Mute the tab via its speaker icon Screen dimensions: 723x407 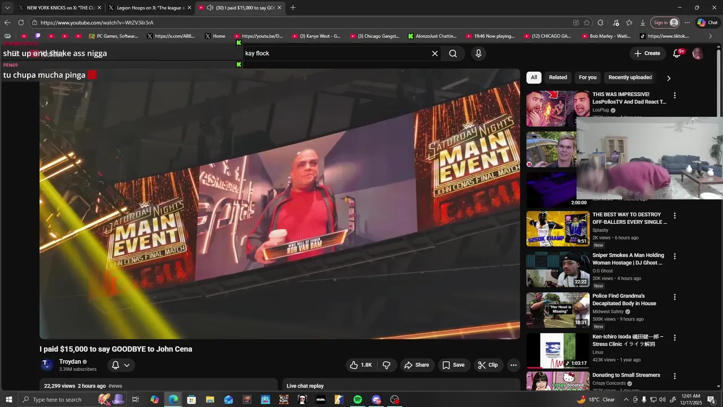point(210,7)
